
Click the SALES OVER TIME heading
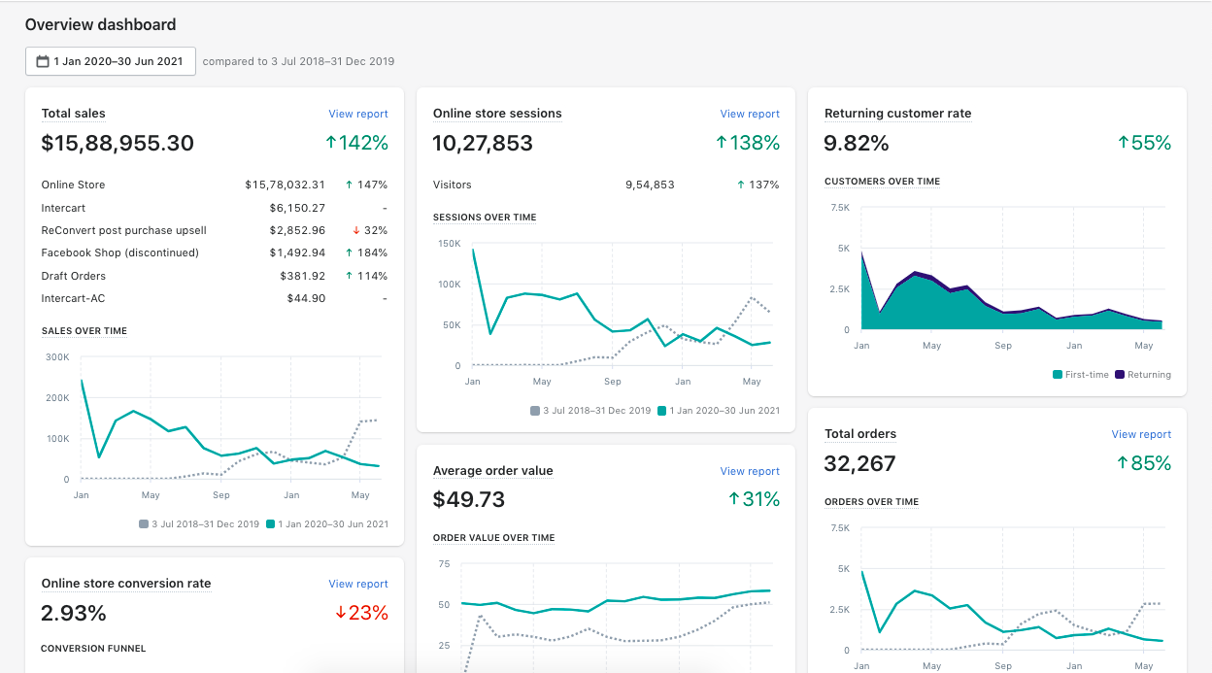84,331
